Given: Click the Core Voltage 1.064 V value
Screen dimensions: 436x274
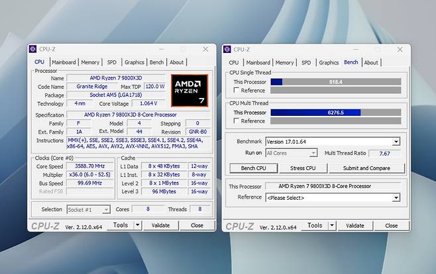Looking at the screenshot, I should coord(148,103).
